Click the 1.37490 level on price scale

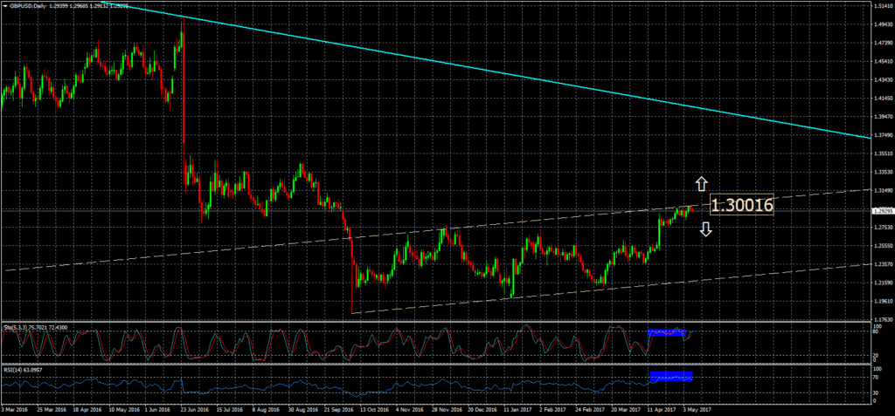[881, 135]
